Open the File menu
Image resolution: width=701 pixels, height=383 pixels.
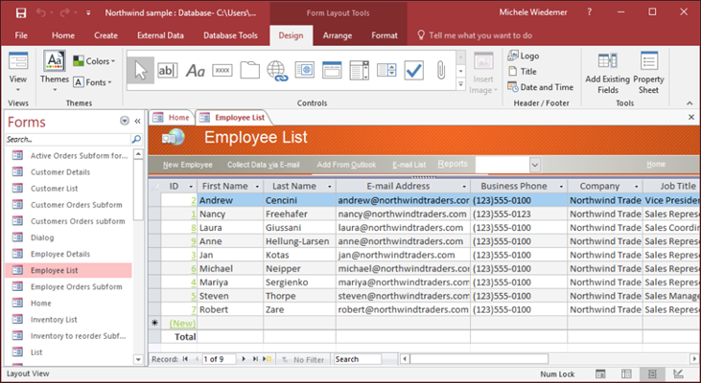pos(21,35)
